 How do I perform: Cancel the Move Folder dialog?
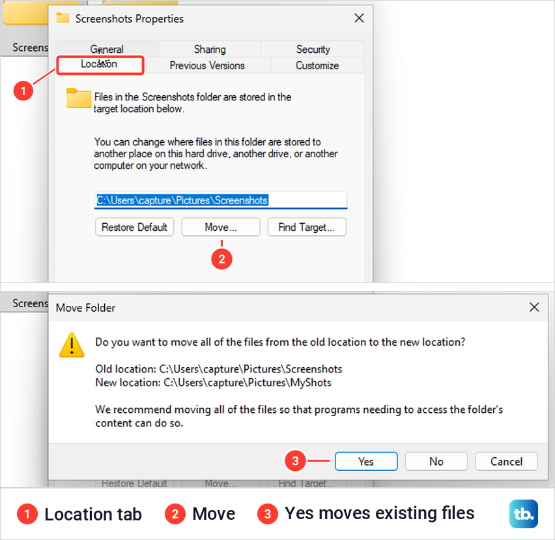pyautogui.click(x=506, y=461)
